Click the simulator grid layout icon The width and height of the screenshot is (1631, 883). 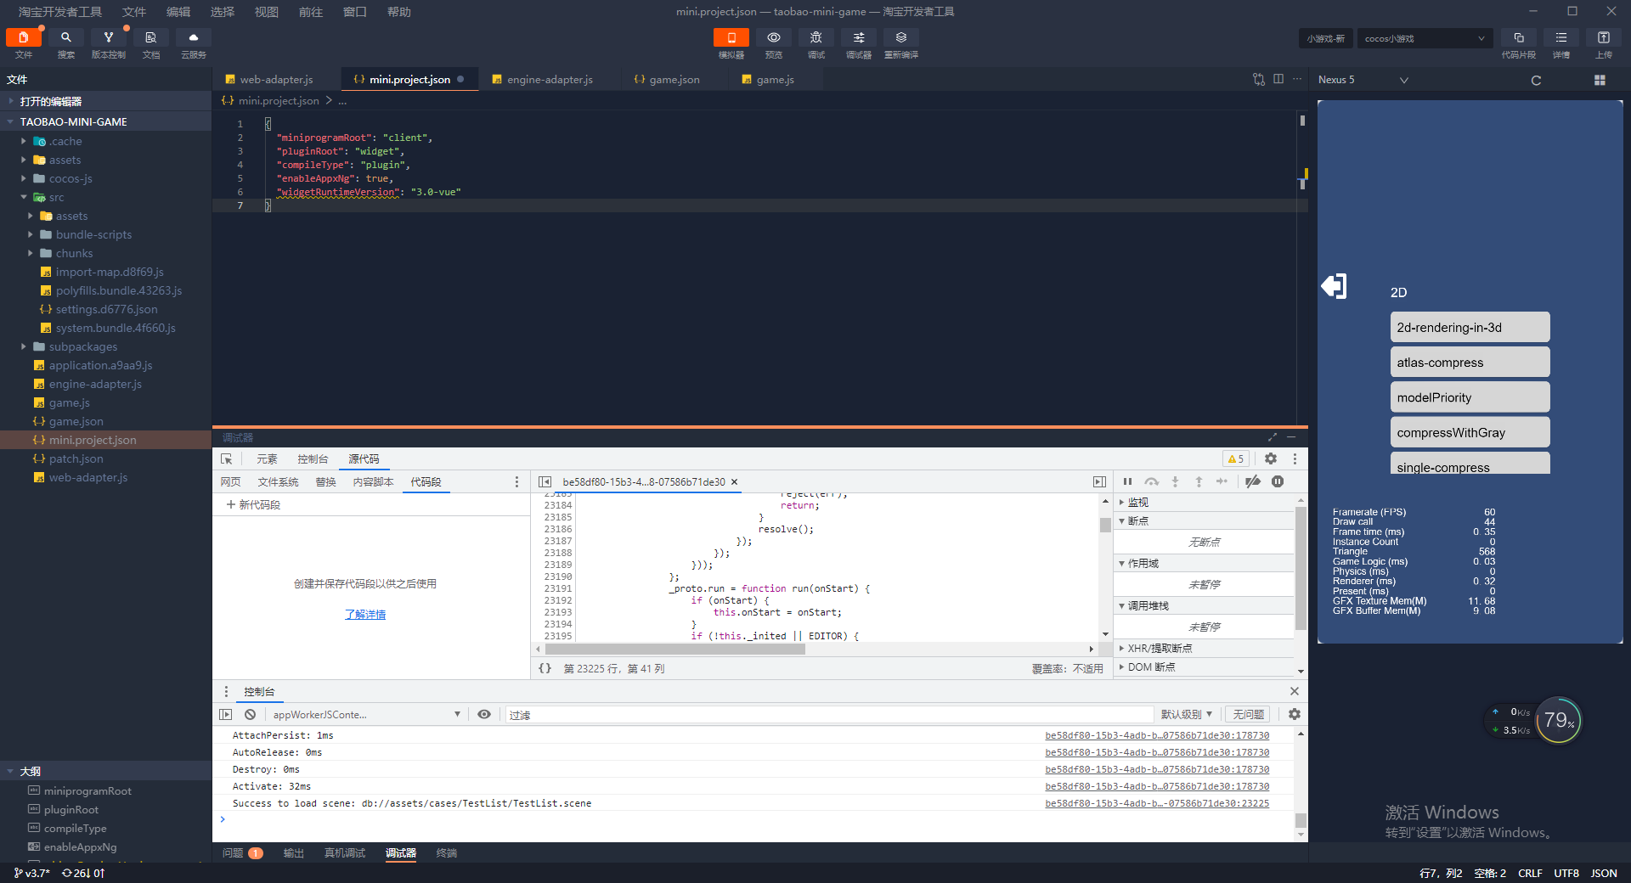(1600, 80)
